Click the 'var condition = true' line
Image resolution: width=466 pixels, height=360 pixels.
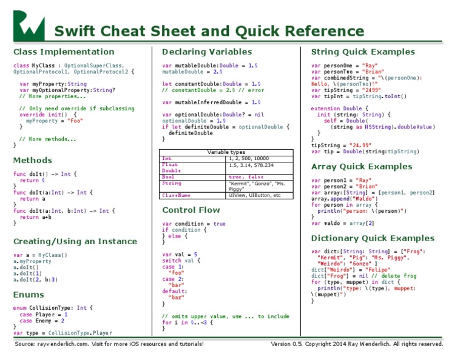tap(194, 224)
